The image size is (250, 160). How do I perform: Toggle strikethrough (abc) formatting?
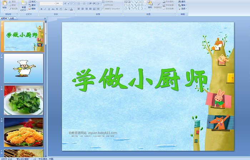53,9
